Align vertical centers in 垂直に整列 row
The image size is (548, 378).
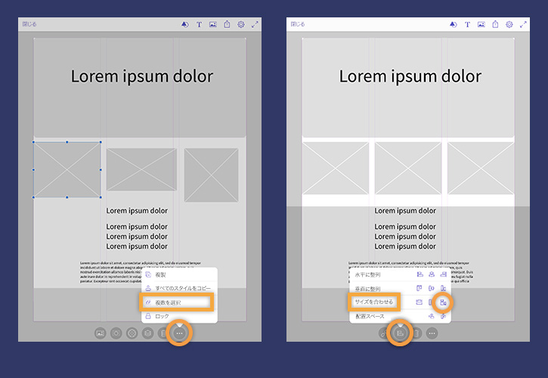click(x=432, y=289)
